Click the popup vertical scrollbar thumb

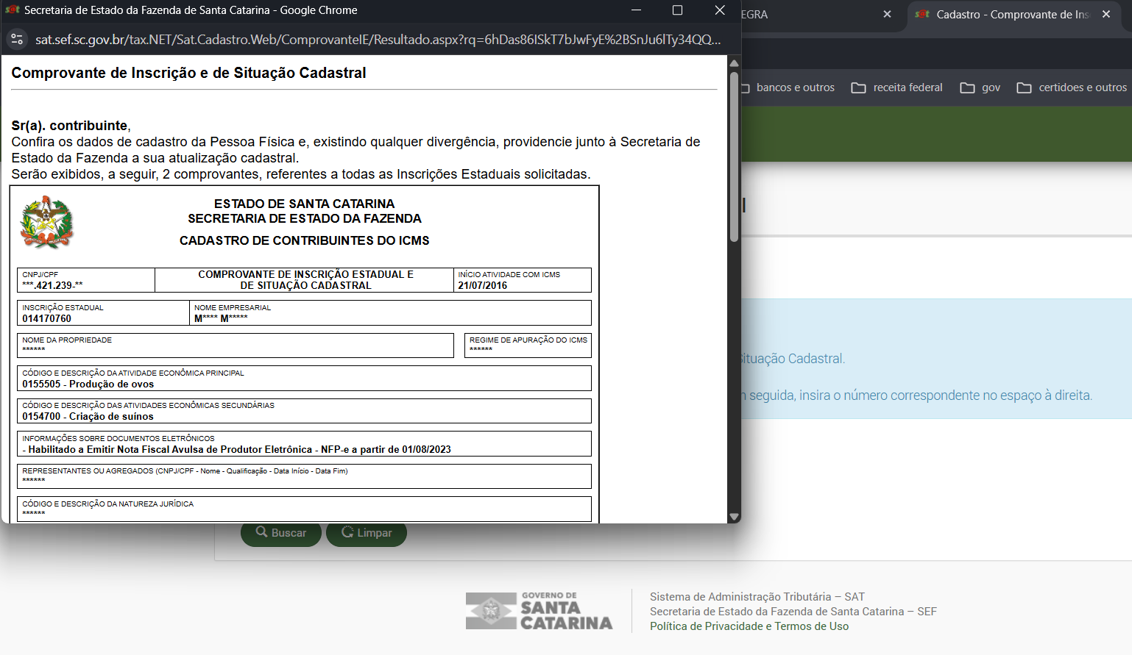tap(734, 156)
